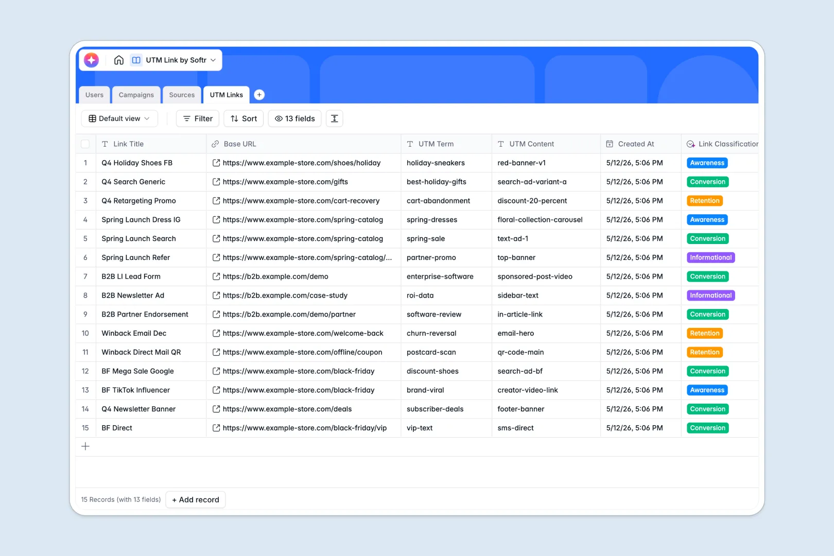Click the 'subscriber-deals' term cell

coord(446,409)
